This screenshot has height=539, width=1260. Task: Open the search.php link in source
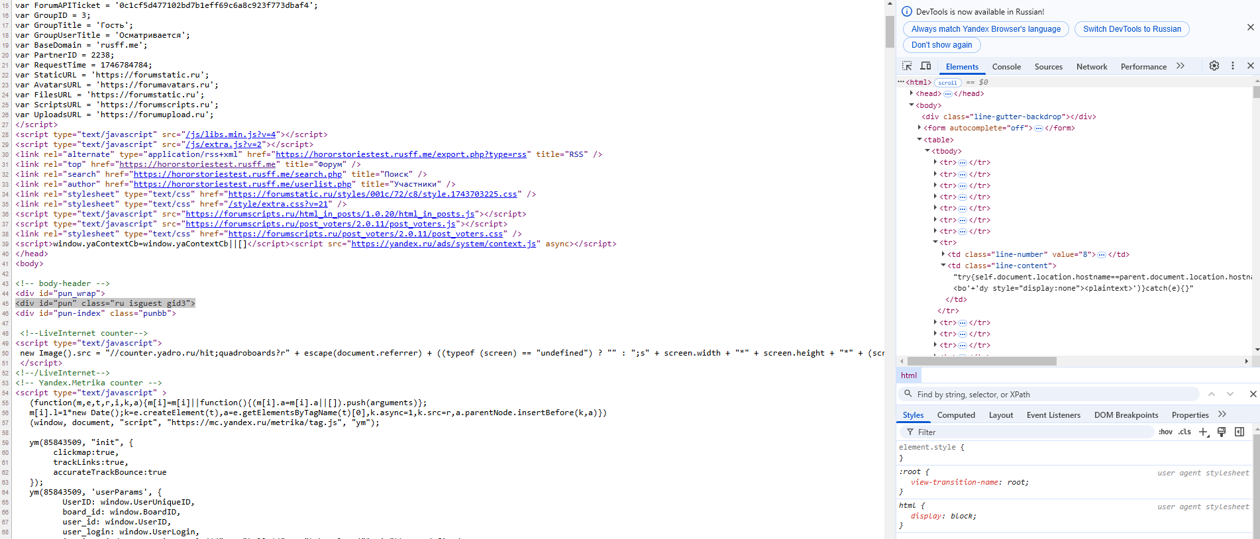(238, 174)
